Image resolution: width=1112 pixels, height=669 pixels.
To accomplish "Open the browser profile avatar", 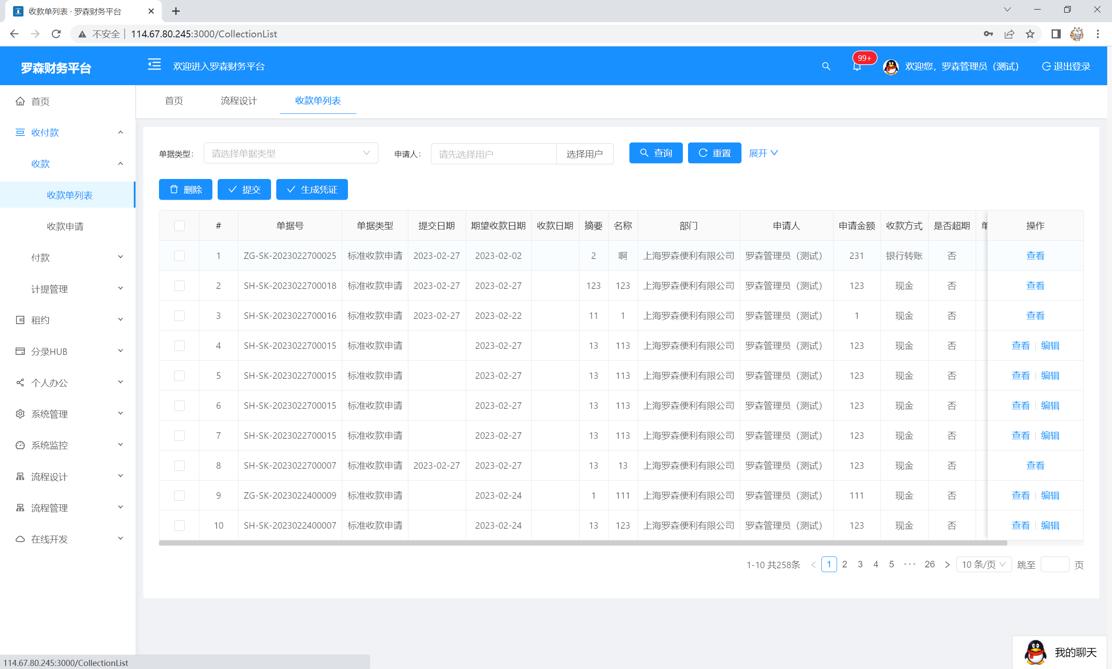I will (x=1077, y=34).
